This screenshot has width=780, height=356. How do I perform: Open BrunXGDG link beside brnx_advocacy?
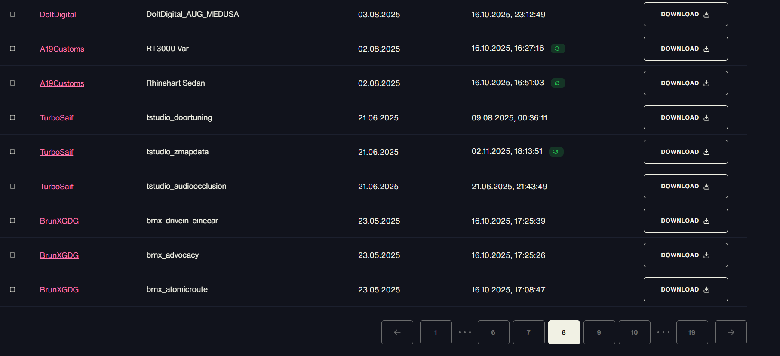pos(59,255)
